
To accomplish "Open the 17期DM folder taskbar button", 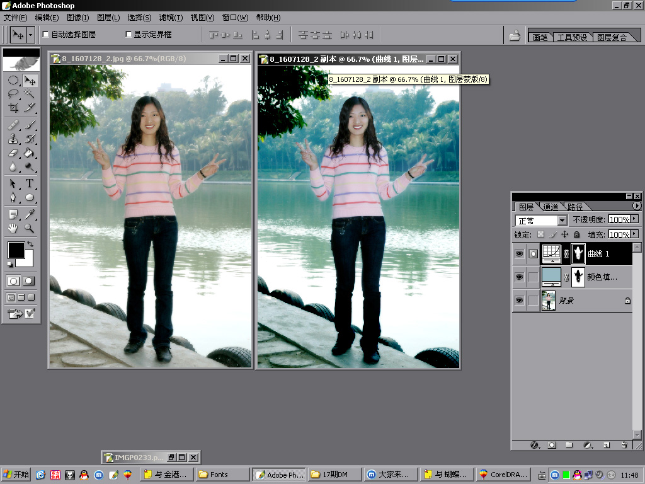I will (335, 475).
